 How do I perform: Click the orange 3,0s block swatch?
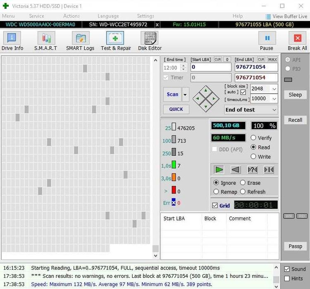[x=174, y=177]
